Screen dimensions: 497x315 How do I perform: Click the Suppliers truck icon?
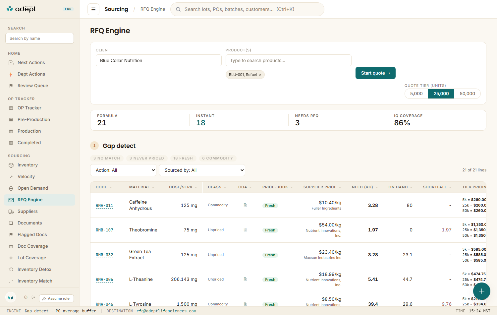11,212
